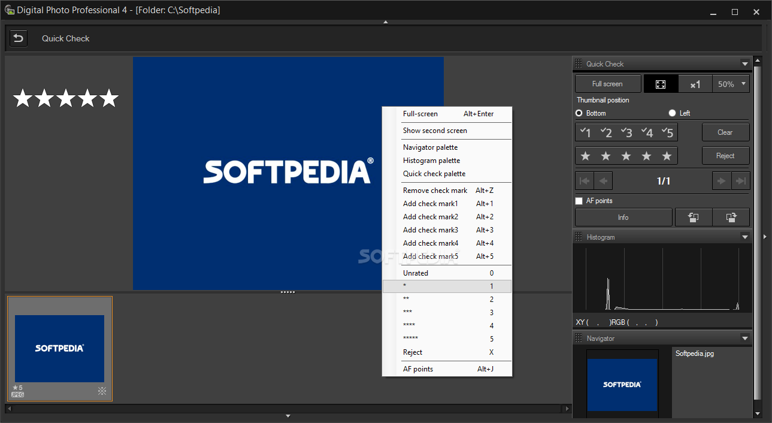Collapse Navigator palette arrow
The image size is (772, 423).
pyautogui.click(x=744, y=339)
